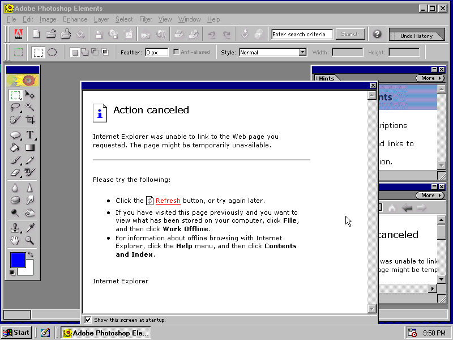Screen dimensions: 453x340
Task: Click the round Help question-mark icon
Action: [377, 34]
